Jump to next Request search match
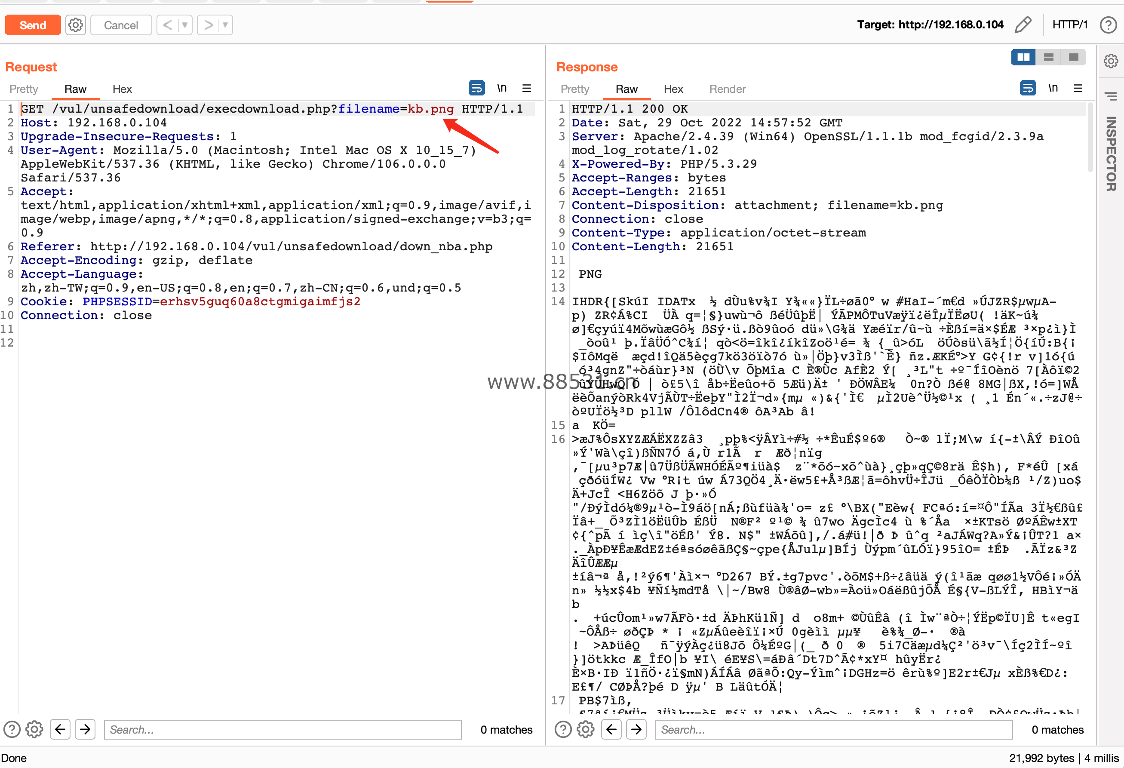Screen dimensions: 1124x768 click(85, 729)
